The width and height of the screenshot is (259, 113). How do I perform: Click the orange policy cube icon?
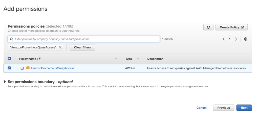[x=28, y=68]
